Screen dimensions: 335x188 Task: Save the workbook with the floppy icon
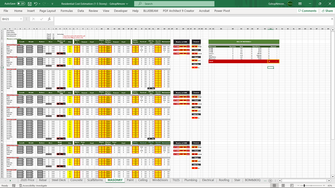click(30, 4)
